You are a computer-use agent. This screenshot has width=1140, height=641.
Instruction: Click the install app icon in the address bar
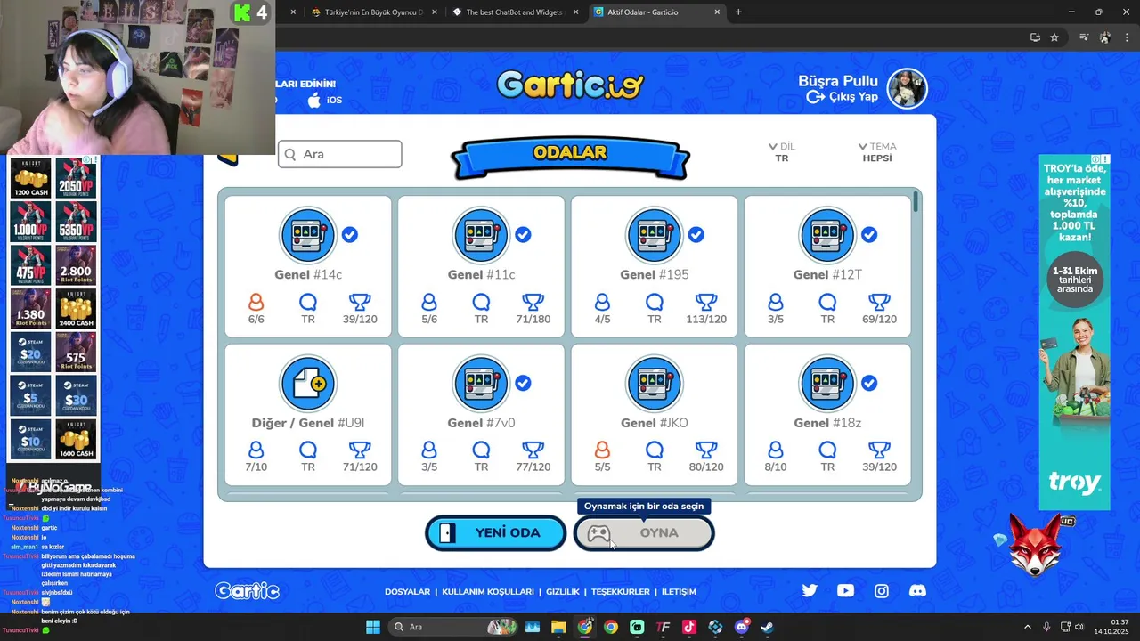(1035, 37)
